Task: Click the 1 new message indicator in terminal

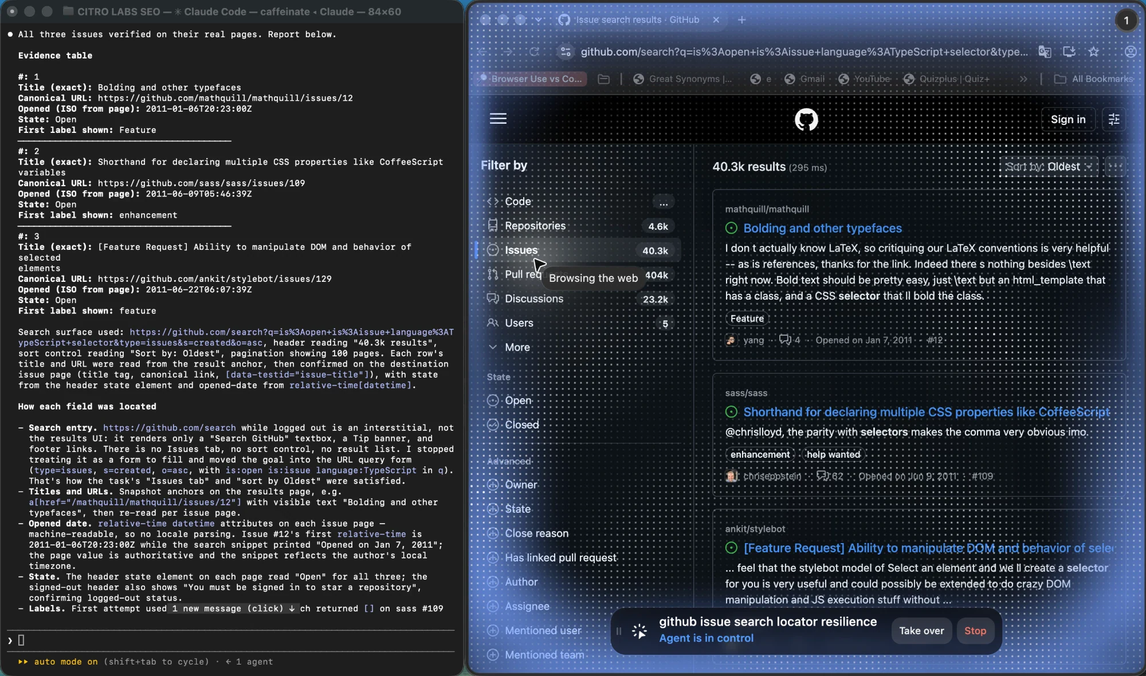Action: 233,608
